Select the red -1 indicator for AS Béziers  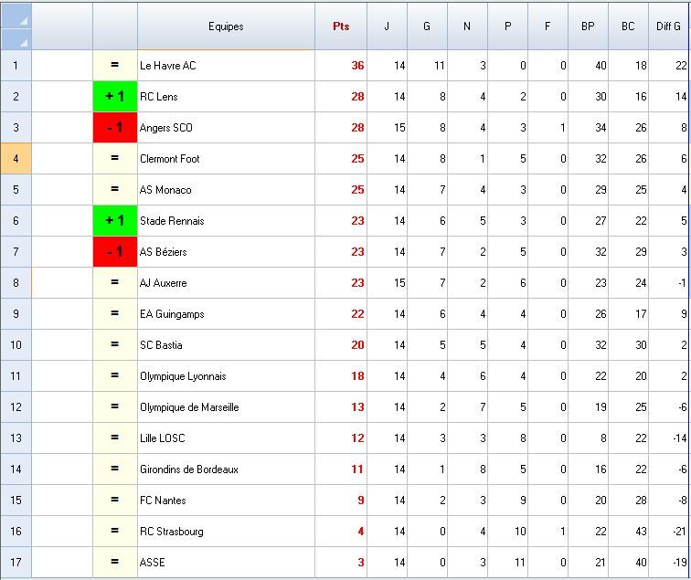click(x=115, y=252)
